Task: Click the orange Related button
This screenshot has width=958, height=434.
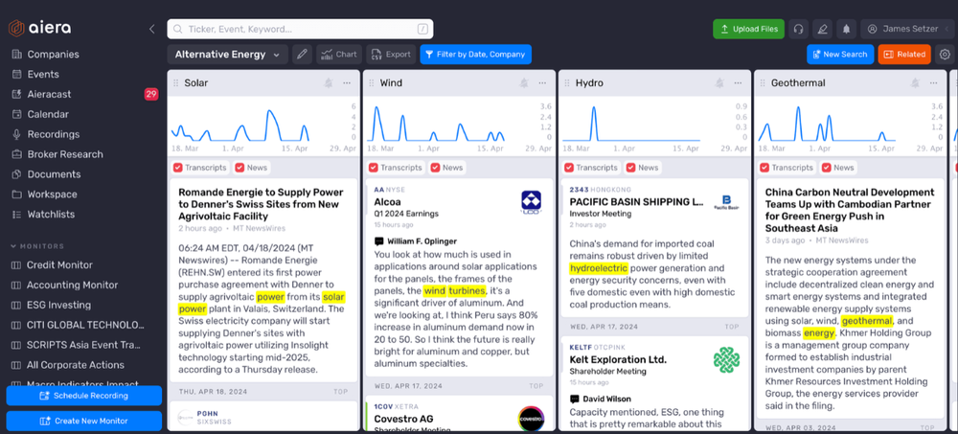Action: [904, 55]
